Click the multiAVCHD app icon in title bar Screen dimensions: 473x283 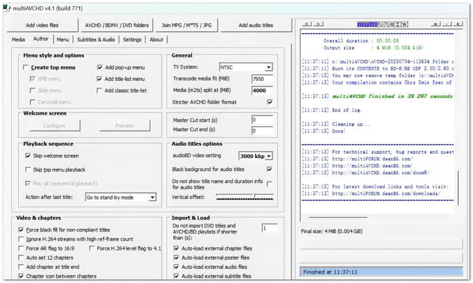pos(6,8)
